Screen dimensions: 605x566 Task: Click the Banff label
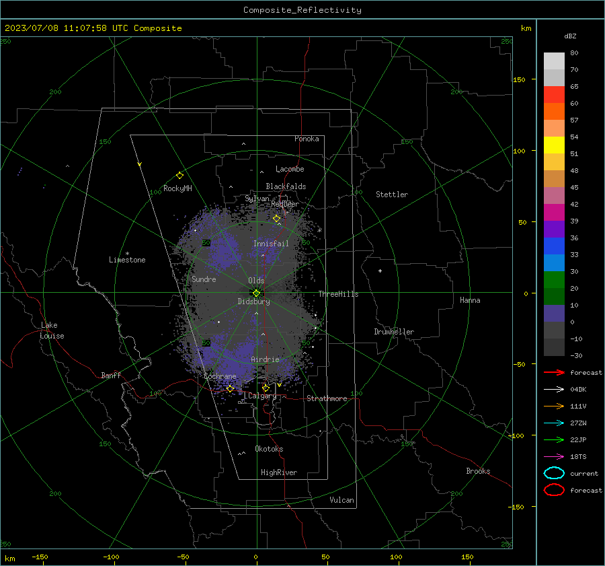111,375
